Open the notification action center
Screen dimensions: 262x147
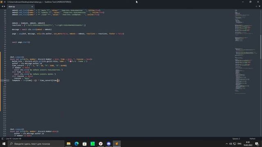click(x=257, y=144)
